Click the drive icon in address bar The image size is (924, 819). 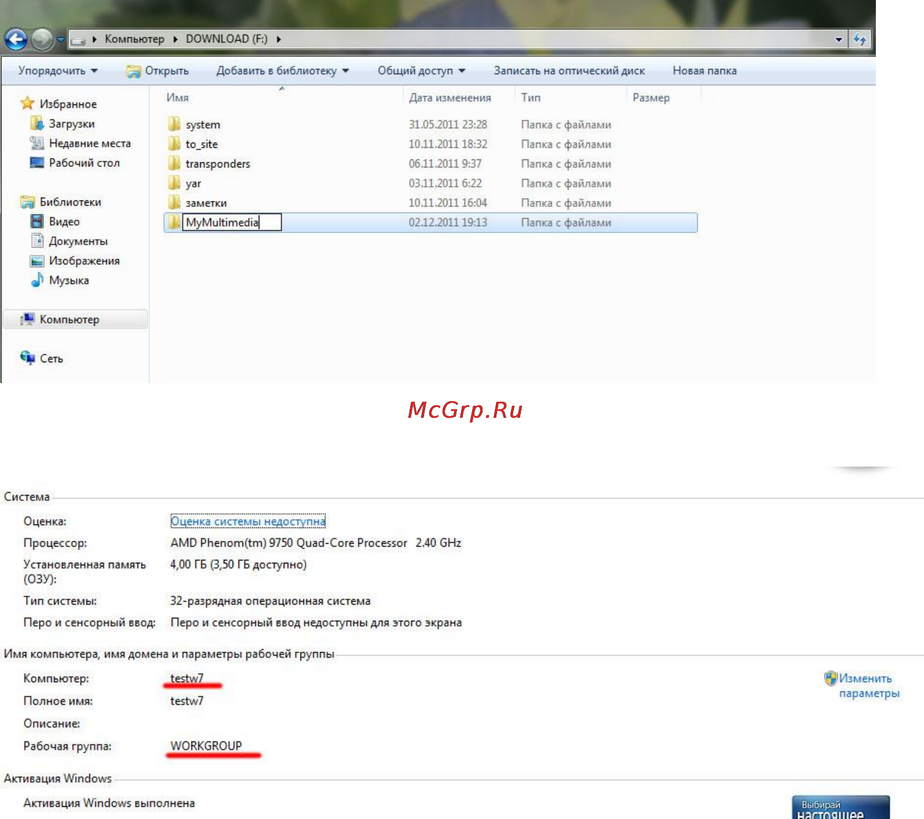78,40
